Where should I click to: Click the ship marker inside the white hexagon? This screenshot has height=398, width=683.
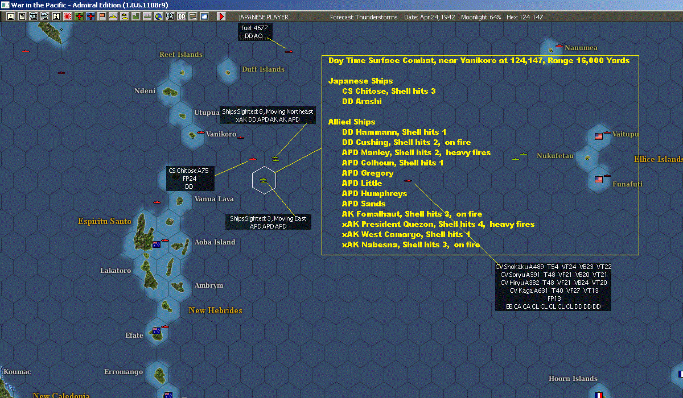[x=264, y=180]
